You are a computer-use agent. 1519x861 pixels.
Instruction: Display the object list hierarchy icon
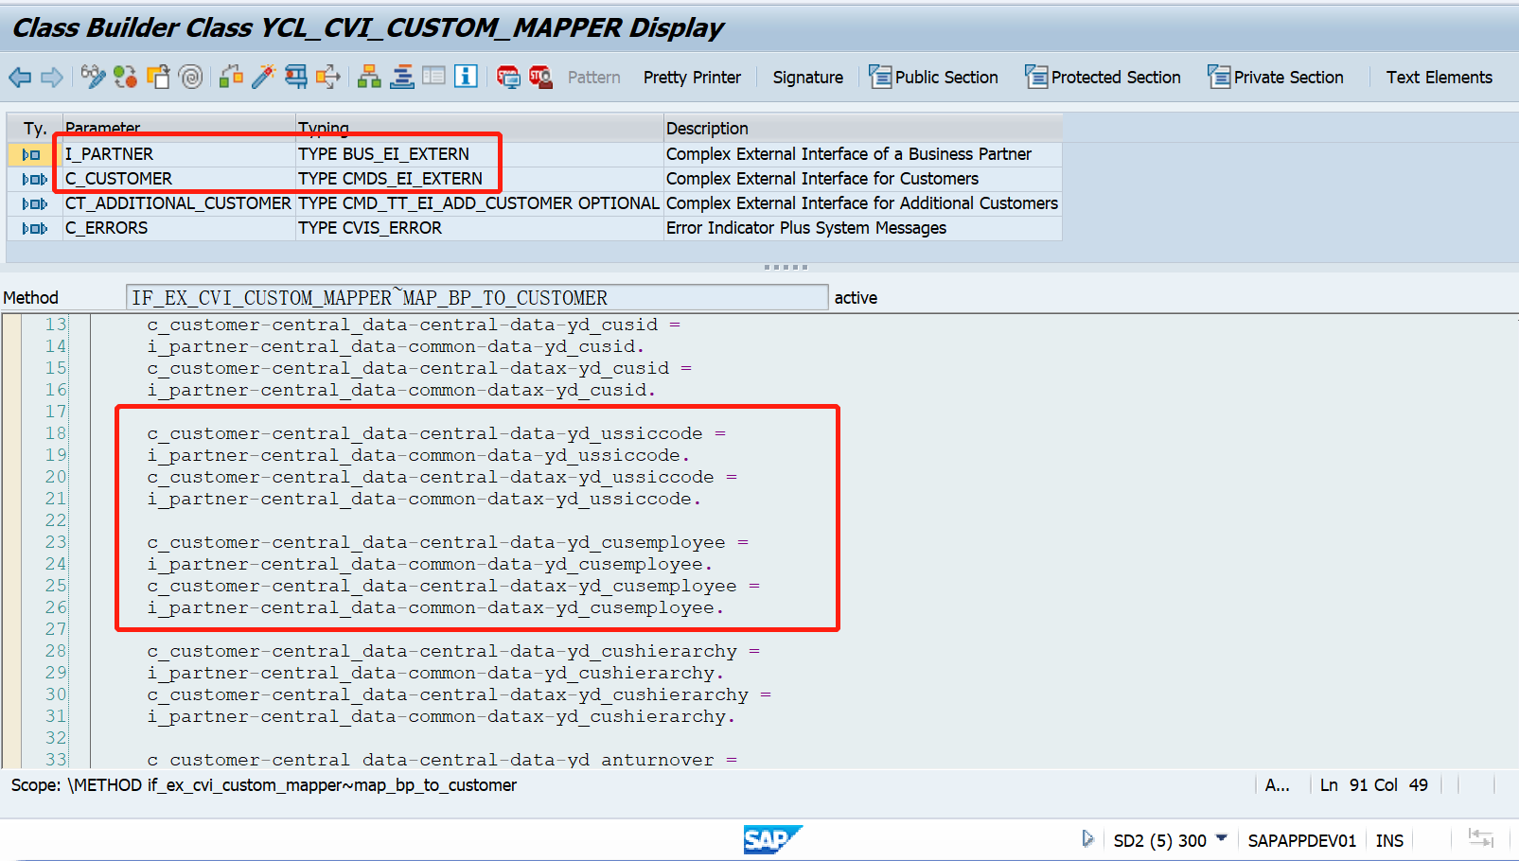pyautogui.click(x=369, y=77)
